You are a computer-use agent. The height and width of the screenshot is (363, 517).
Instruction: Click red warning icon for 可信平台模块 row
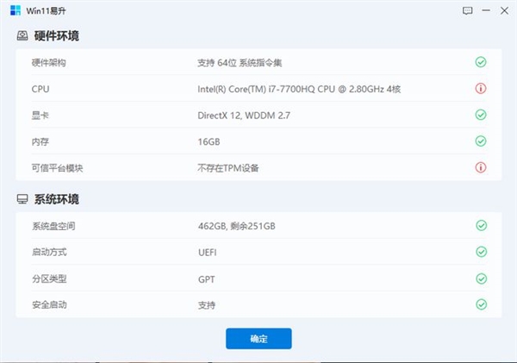pyautogui.click(x=481, y=167)
